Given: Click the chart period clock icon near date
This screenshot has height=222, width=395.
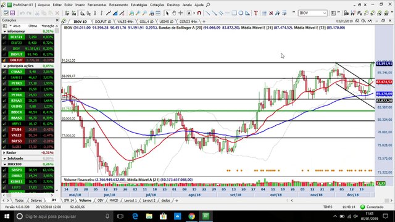Looking at the screenshot, I should [364, 21].
